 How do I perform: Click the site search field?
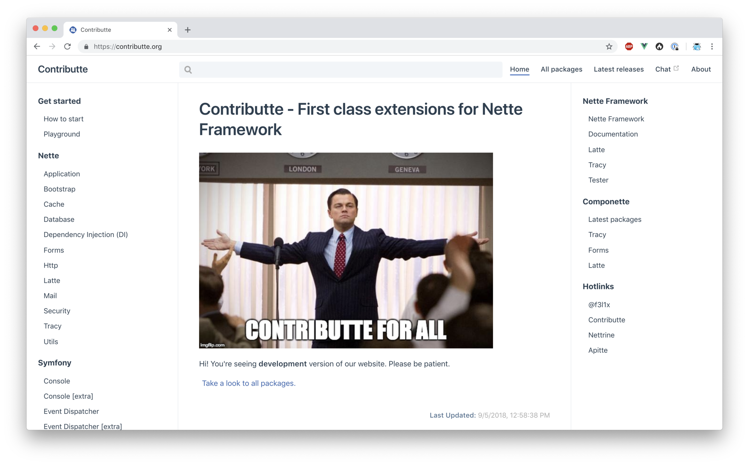340,70
